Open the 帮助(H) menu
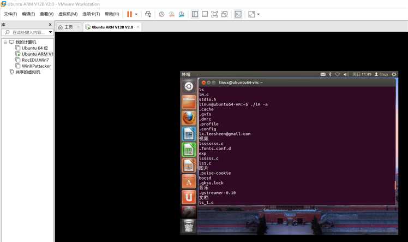The image size is (408, 242). point(112,14)
